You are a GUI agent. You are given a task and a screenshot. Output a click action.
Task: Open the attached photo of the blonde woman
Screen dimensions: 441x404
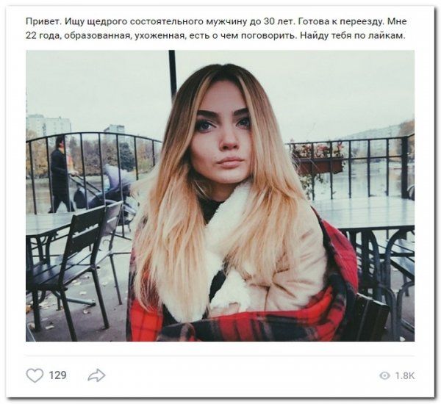220,195
